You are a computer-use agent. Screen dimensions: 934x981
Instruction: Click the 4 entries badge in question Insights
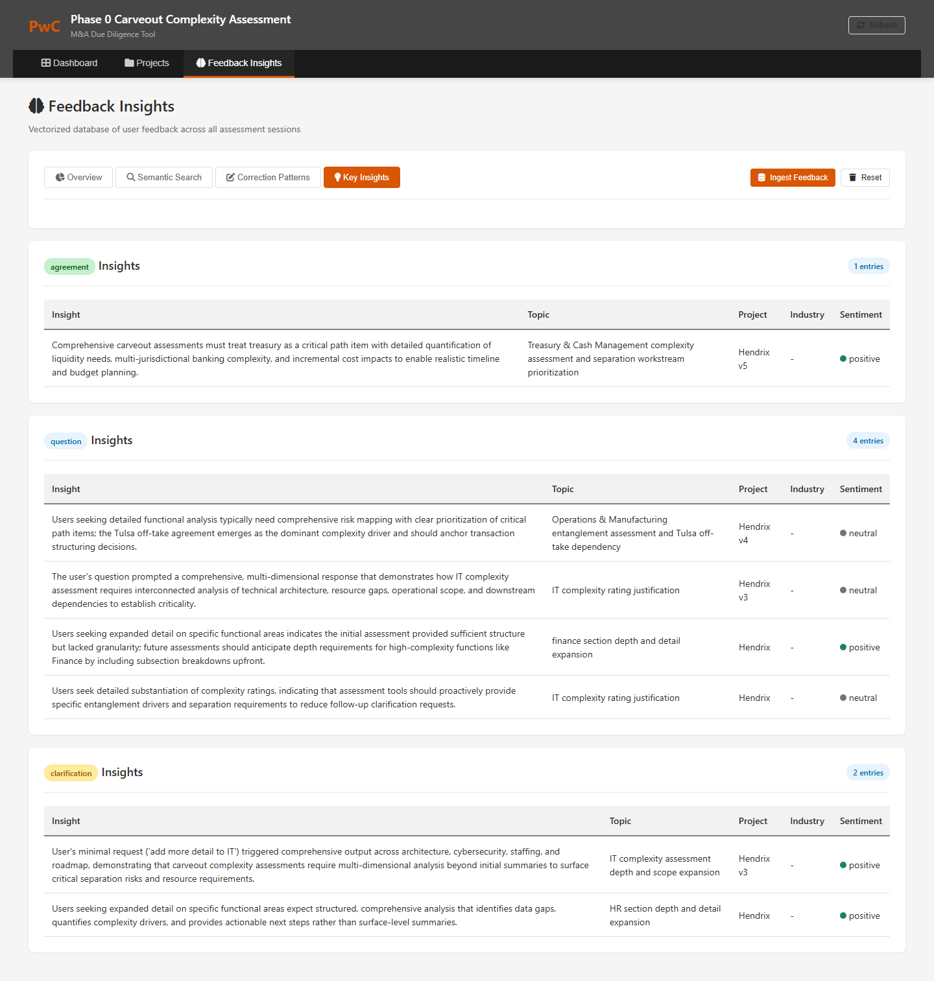point(868,440)
